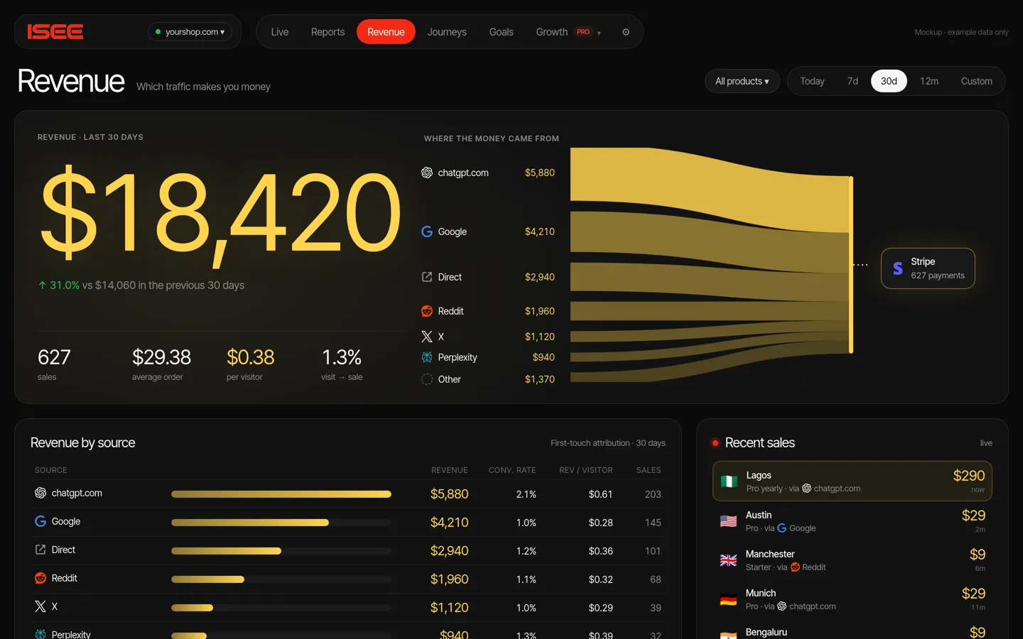Open the Manchester $9 recent sale
This screenshot has height=639, width=1023.
click(x=852, y=560)
